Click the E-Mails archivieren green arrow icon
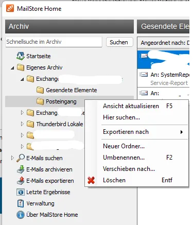 coord(21,169)
